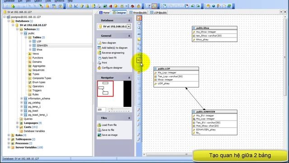Open the Database menu
Viewport: 289px width, 163px height.
[9, 1]
